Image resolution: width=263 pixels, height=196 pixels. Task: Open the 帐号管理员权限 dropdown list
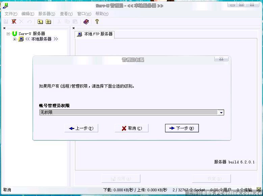[221, 113]
